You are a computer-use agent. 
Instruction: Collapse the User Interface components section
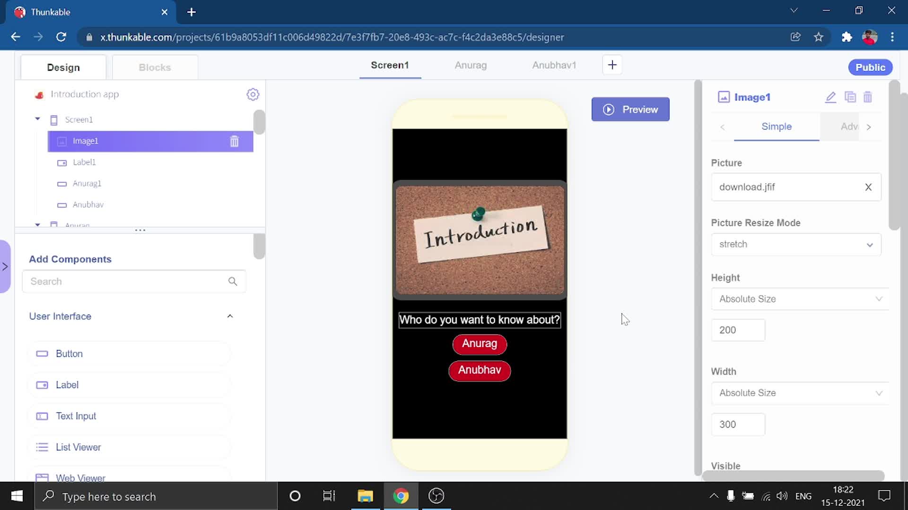pyautogui.click(x=230, y=316)
